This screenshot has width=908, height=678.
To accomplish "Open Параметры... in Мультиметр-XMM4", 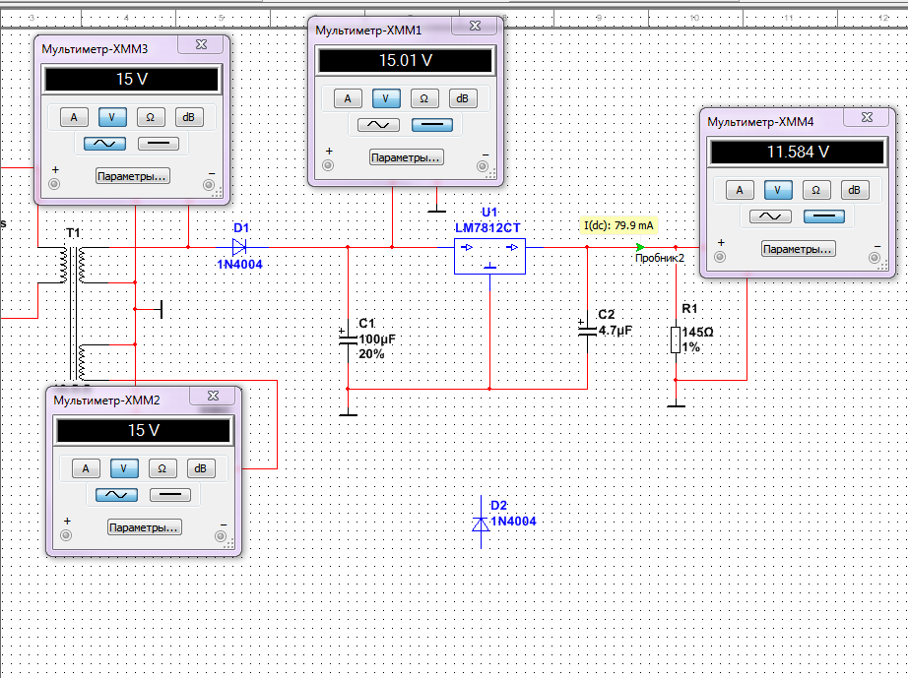I will pyautogui.click(x=798, y=249).
